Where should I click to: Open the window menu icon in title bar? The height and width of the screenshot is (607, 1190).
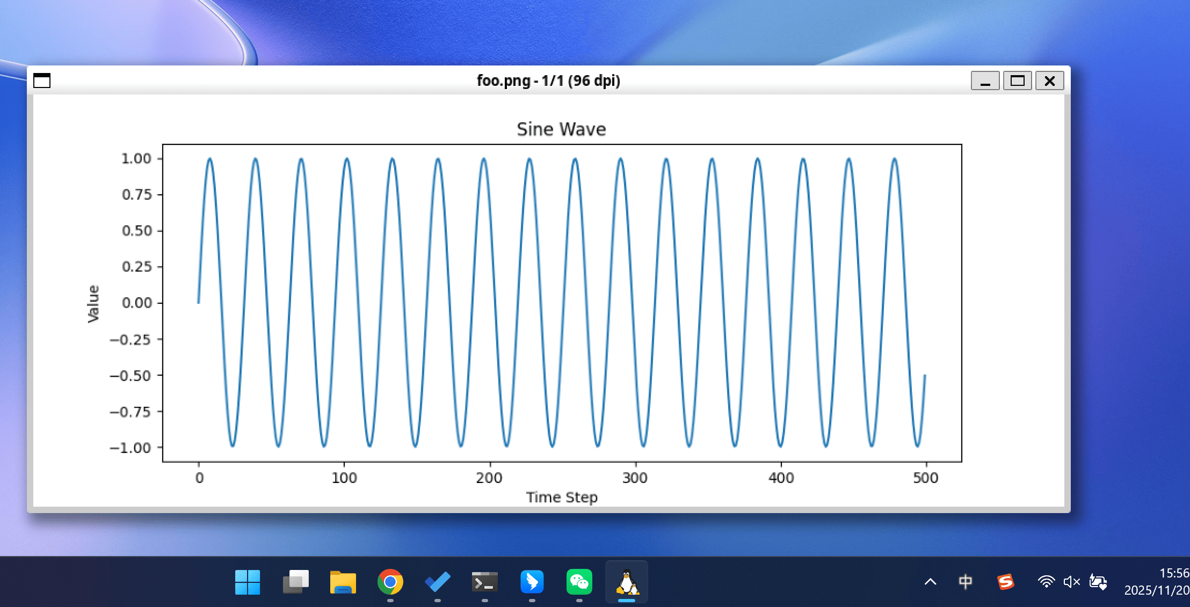click(x=42, y=81)
